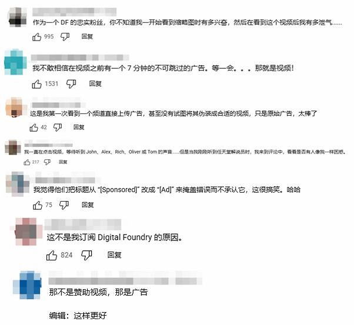The height and width of the screenshot is (325, 354).
Task: Dislike the comment with 75 likes
Action: tap(64, 205)
